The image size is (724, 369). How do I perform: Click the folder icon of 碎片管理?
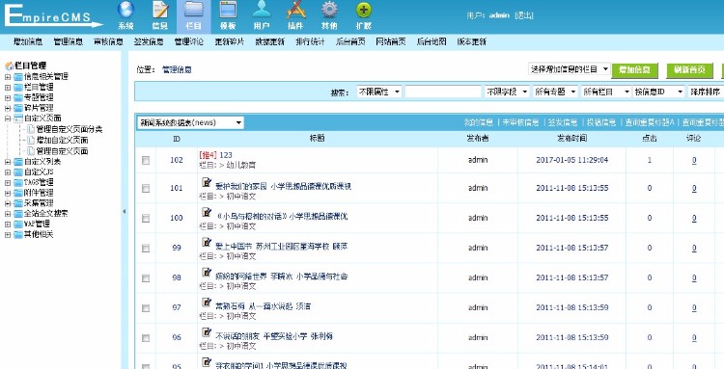(x=18, y=108)
